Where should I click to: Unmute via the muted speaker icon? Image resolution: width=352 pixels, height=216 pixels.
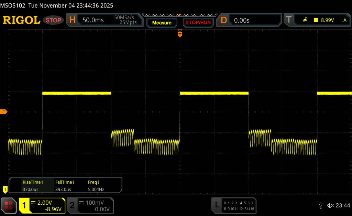point(330,205)
